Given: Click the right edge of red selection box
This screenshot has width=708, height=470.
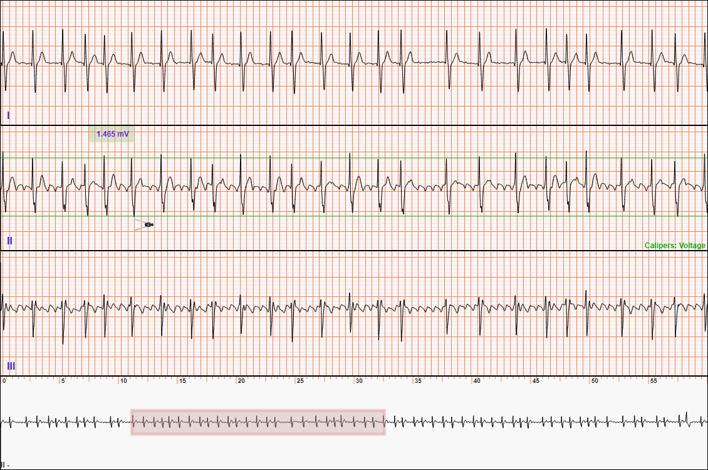Looking at the screenshot, I should pos(384,422).
